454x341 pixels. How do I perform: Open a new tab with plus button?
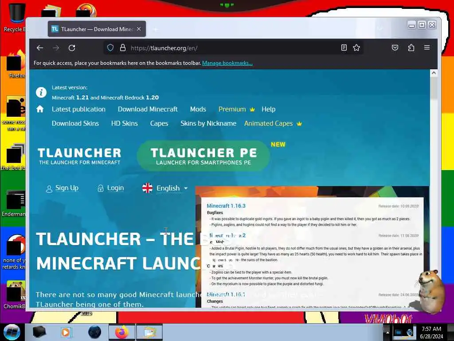156,29
